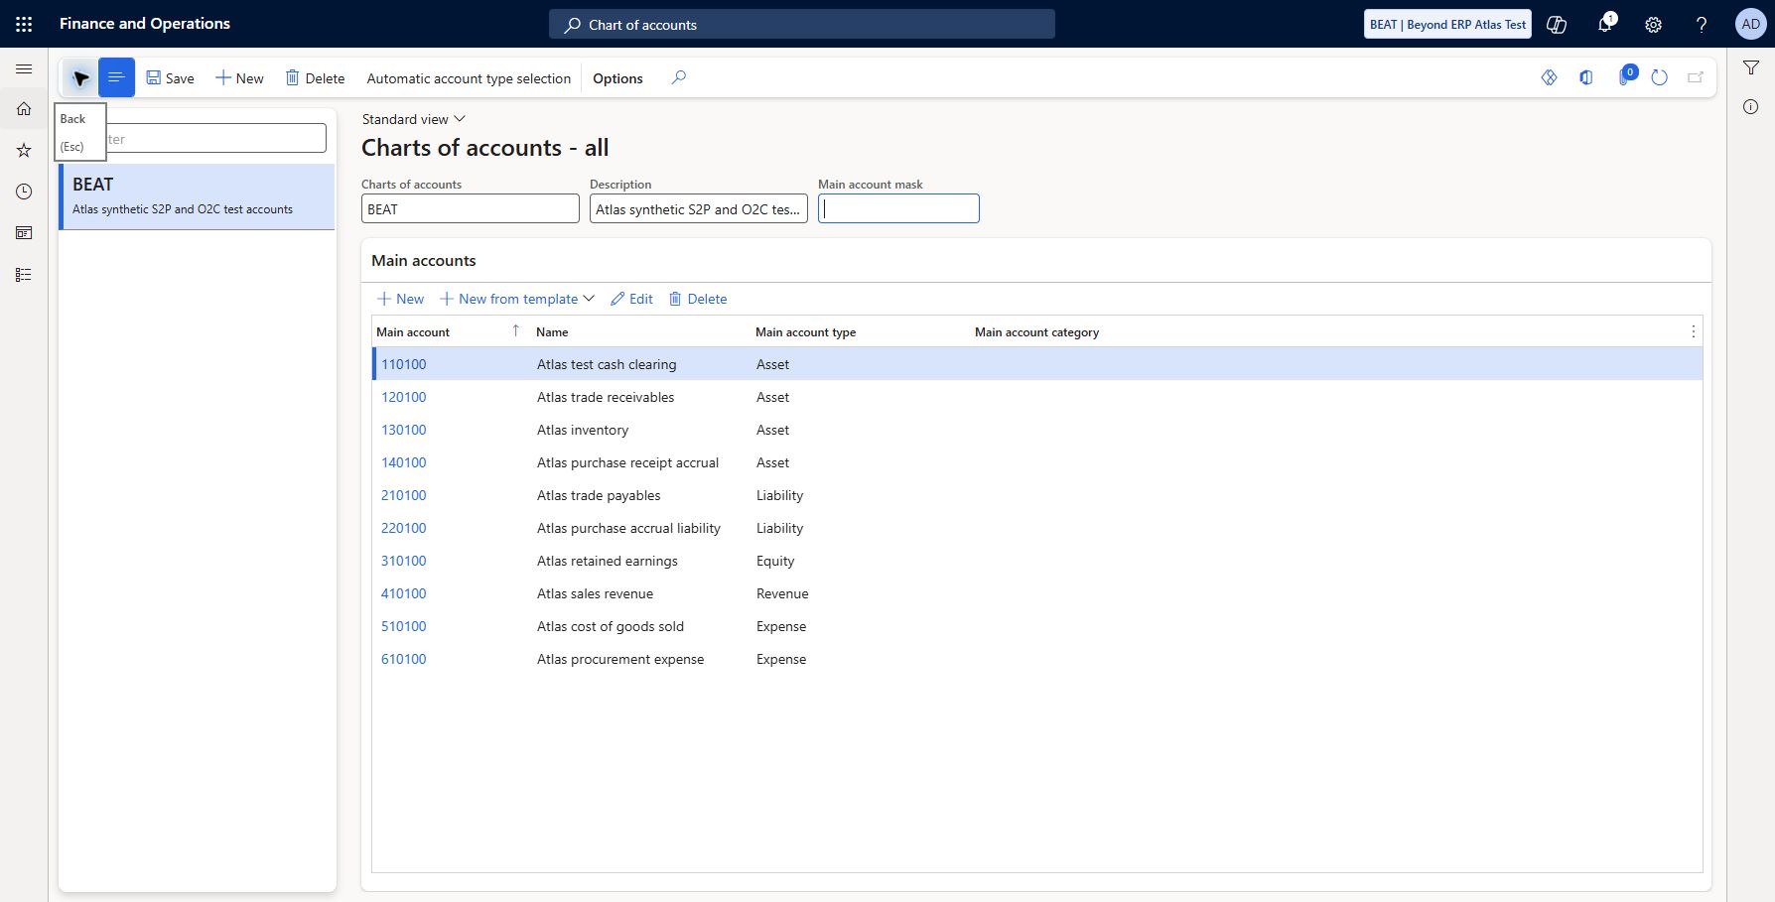This screenshot has height=902, width=1775.
Task: Open the Copilot icon in header
Action: pyautogui.click(x=1557, y=24)
